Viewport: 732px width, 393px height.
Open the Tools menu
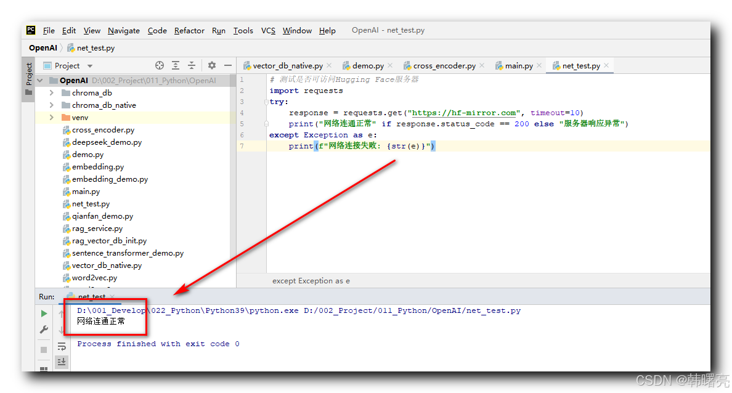243,30
